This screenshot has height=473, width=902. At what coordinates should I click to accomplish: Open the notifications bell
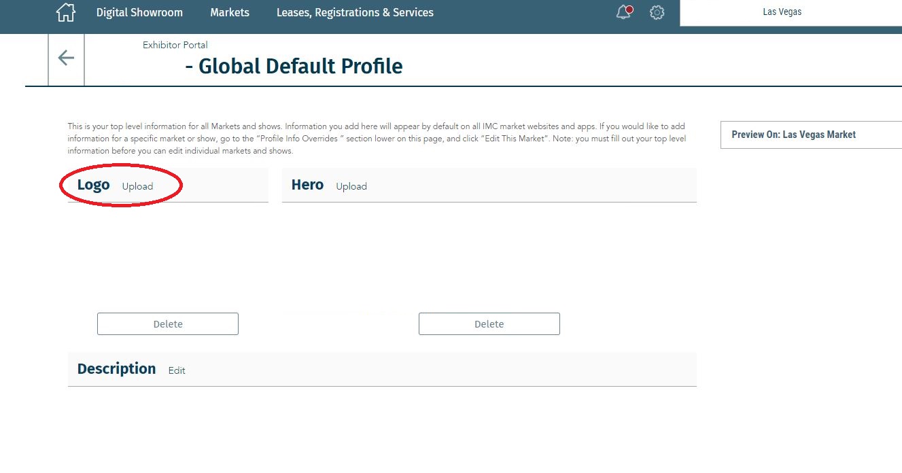(624, 12)
